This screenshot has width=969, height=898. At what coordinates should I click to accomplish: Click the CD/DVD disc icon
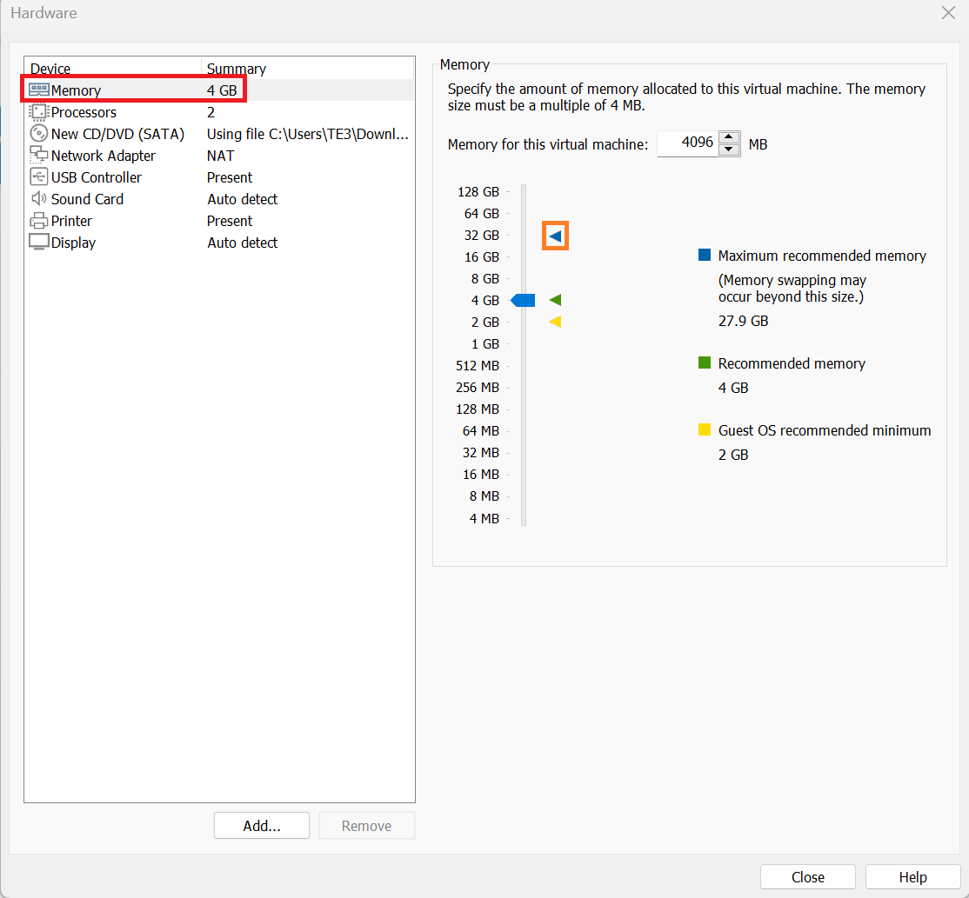(x=39, y=133)
